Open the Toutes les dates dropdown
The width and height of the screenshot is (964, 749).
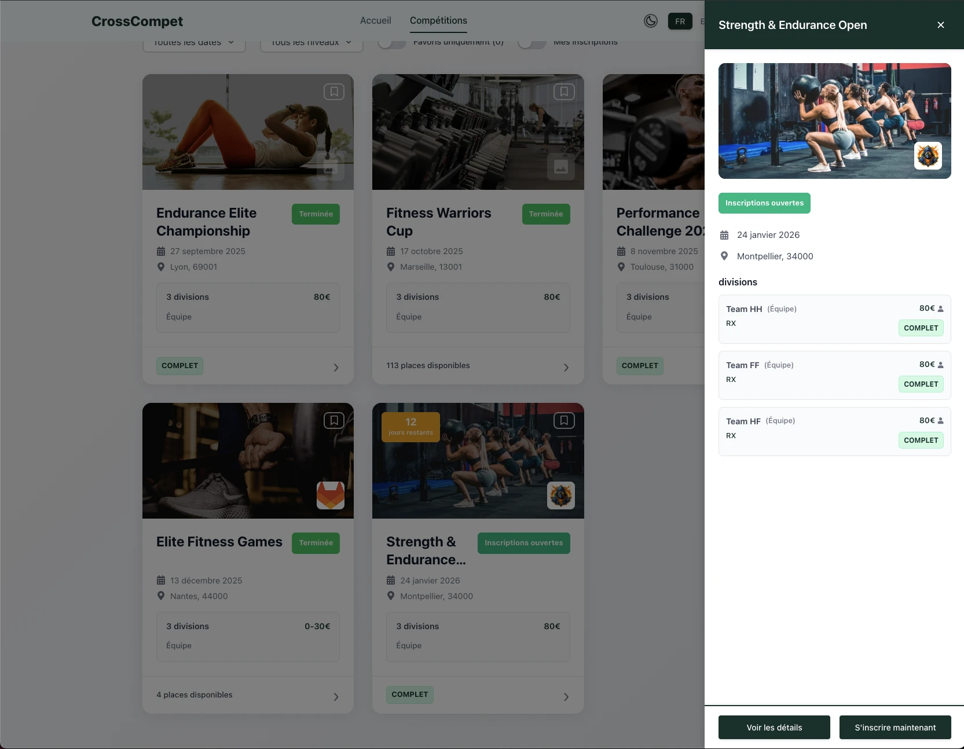click(194, 43)
